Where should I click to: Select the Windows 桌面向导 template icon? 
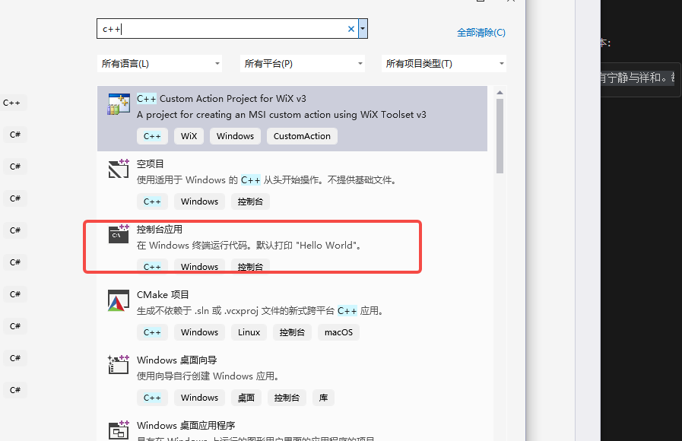[x=119, y=364]
